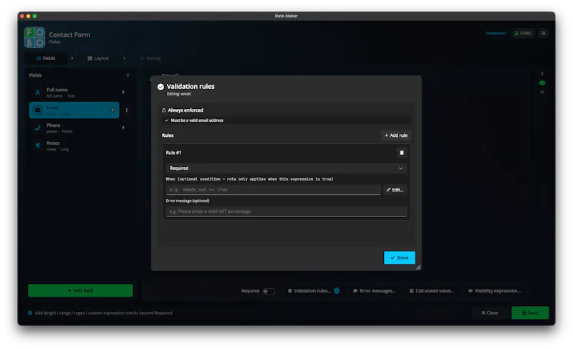Click 'Must be a valid email address' text
Image resolution: width=573 pixels, height=349 pixels.
point(197,120)
